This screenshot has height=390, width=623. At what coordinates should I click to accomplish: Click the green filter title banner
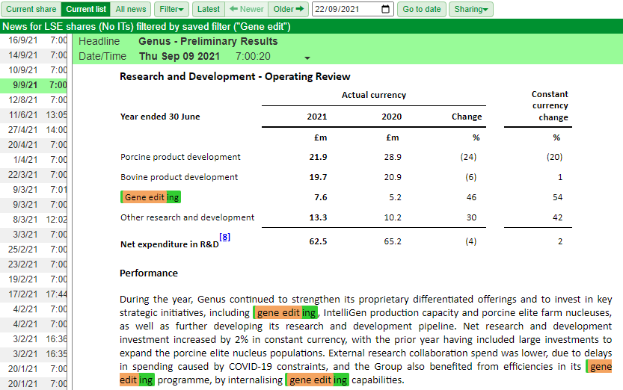(x=311, y=26)
